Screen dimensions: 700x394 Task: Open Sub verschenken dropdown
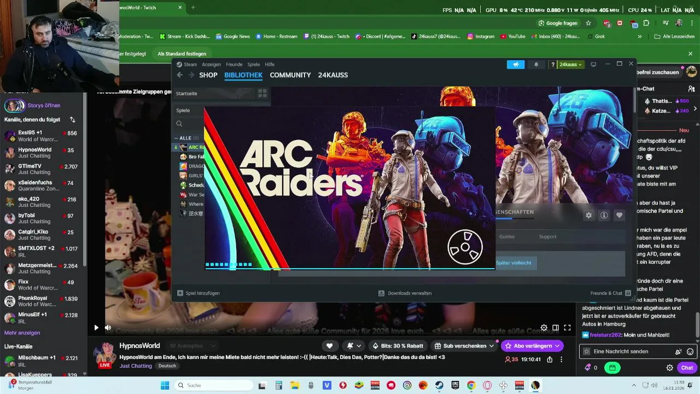tap(464, 346)
